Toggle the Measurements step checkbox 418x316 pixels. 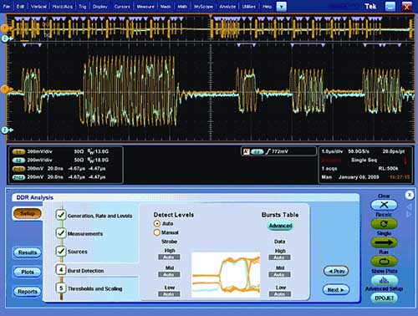[61, 233]
